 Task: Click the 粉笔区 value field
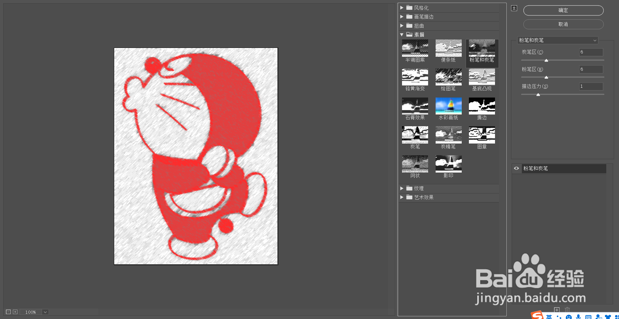591,69
